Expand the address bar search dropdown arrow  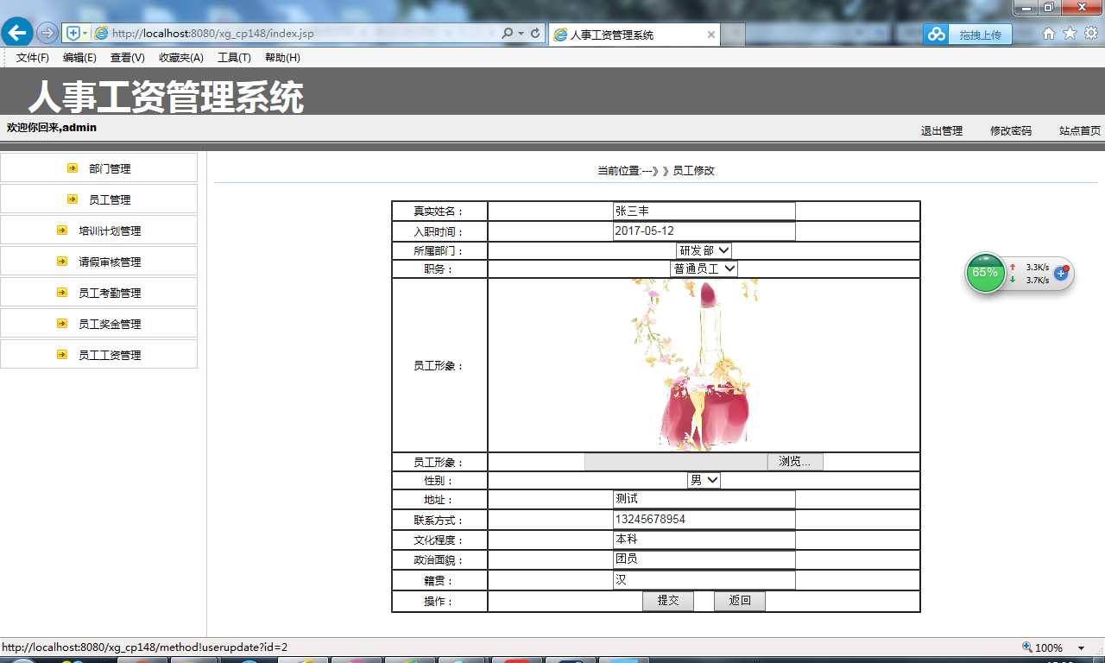[521, 34]
